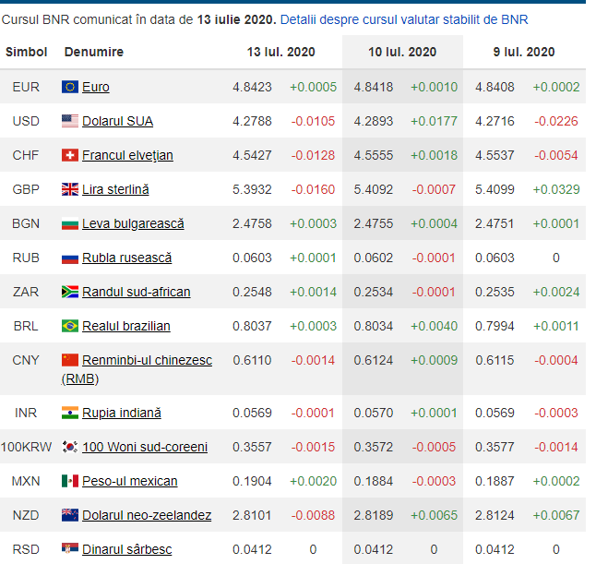The height and width of the screenshot is (564, 596).
Task: Click the Chinese flag icon
Action: click(x=70, y=360)
